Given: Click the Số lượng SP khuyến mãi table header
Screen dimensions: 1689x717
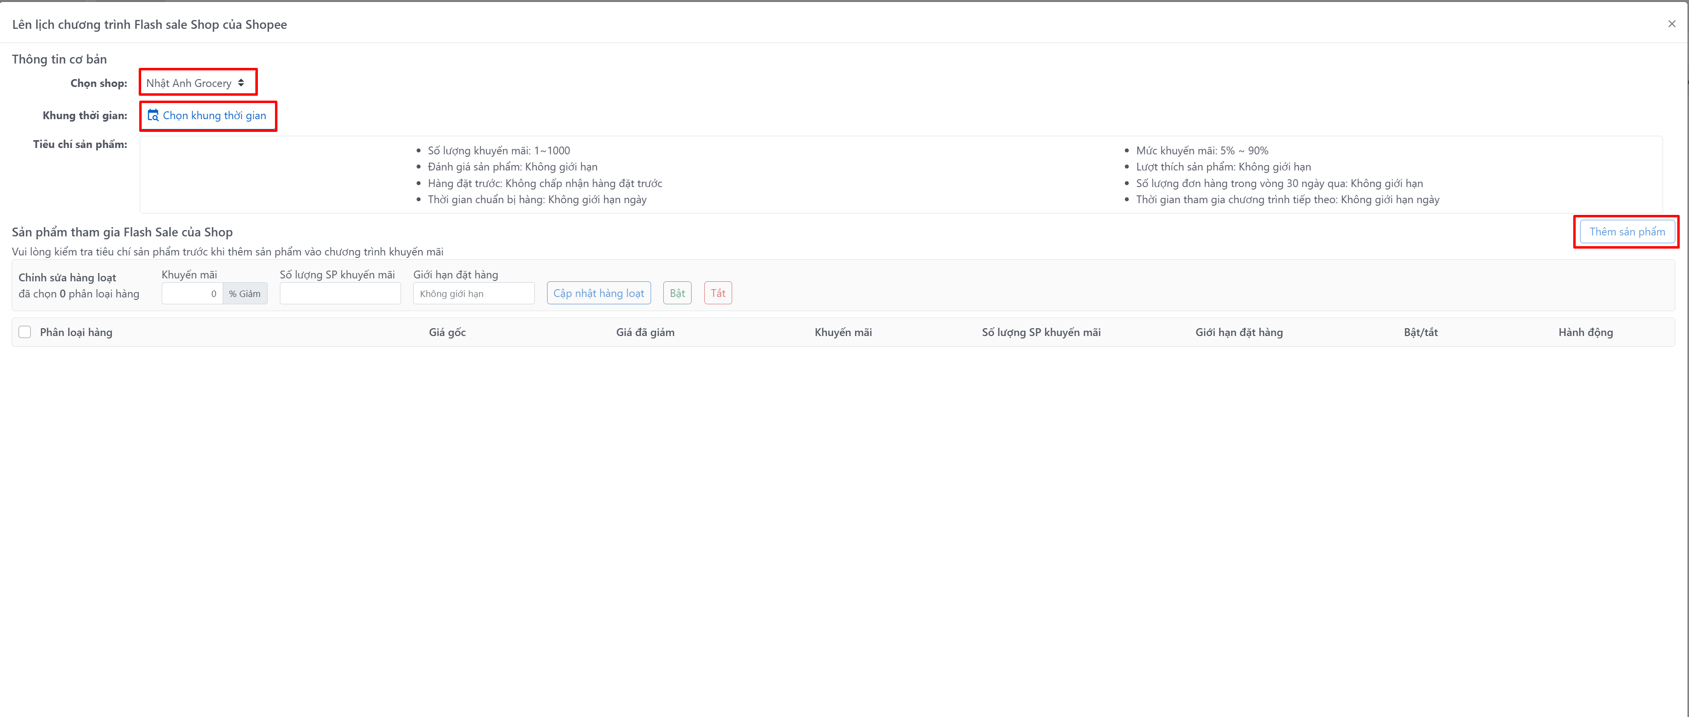Looking at the screenshot, I should (1040, 332).
